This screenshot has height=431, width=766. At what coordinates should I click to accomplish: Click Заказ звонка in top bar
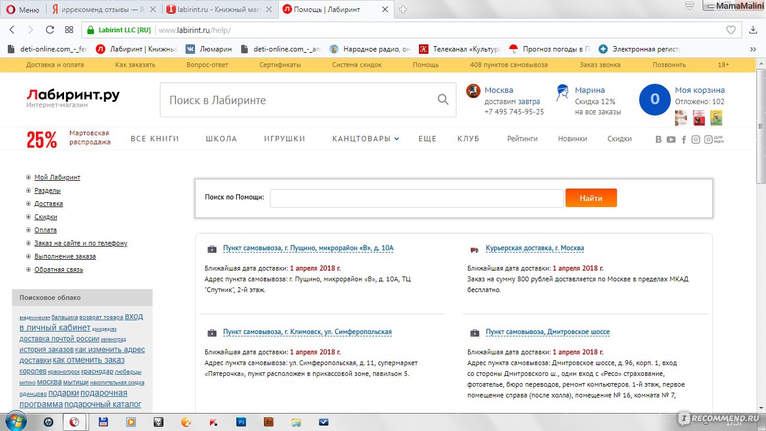(600, 65)
